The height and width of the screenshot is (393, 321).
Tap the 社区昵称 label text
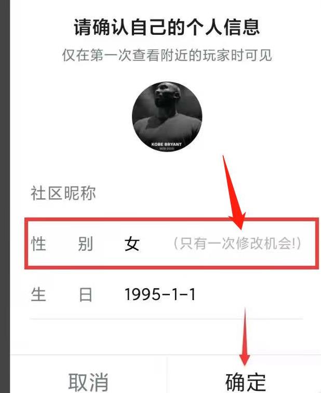click(x=63, y=194)
